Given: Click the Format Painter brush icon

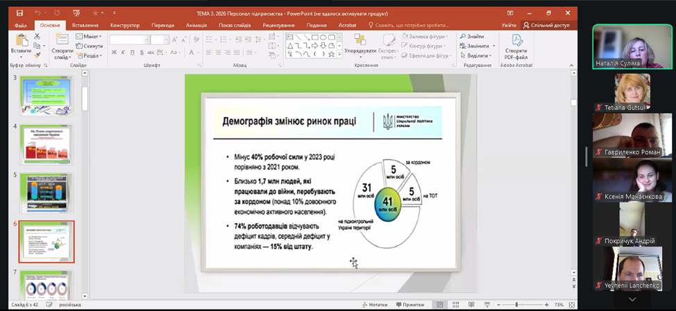Looking at the screenshot, I should pos(37,55).
